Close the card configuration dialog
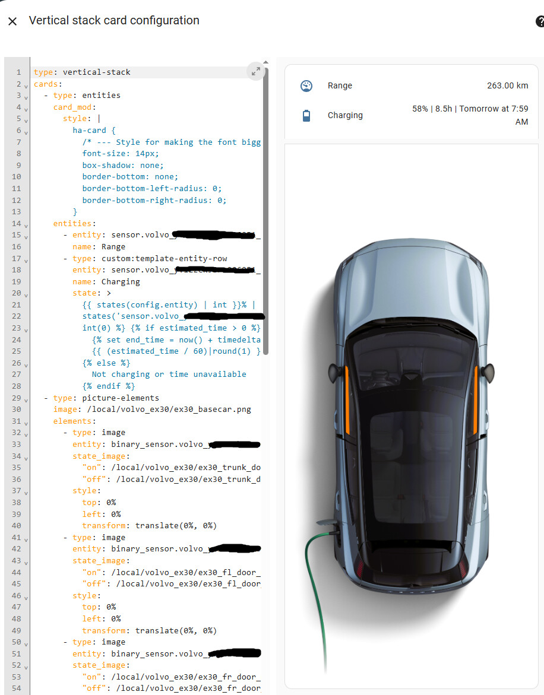 click(x=12, y=21)
